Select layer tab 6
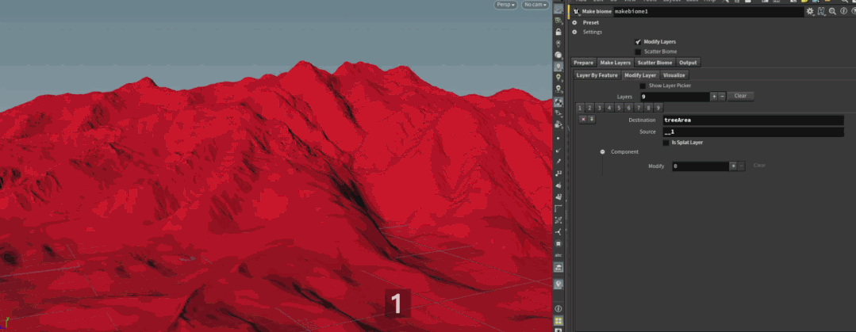This screenshot has width=856, height=332. coord(629,108)
